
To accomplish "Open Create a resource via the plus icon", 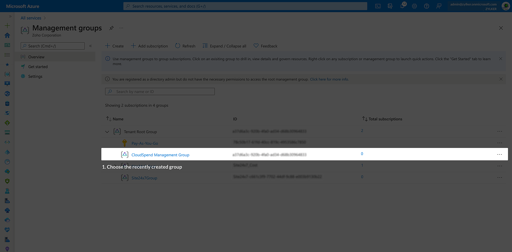I will click(7, 26).
